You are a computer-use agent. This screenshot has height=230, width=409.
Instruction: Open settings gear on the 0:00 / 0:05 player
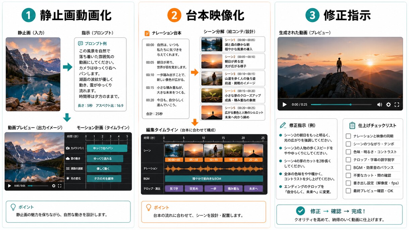coord(54,185)
